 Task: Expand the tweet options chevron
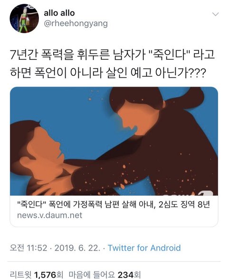pyautogui.click(x=216, y=14)
